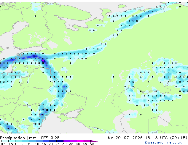Select the '19' precipitation value on map
Screen dimensions: 188x145
pyautogui.click(x=43, y=59)
